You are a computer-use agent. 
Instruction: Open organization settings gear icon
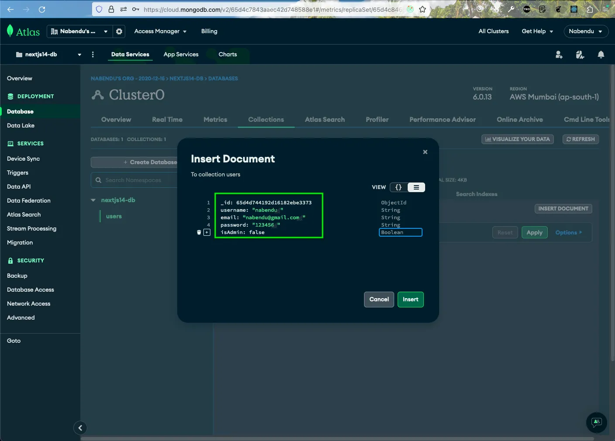coord(119,31)
